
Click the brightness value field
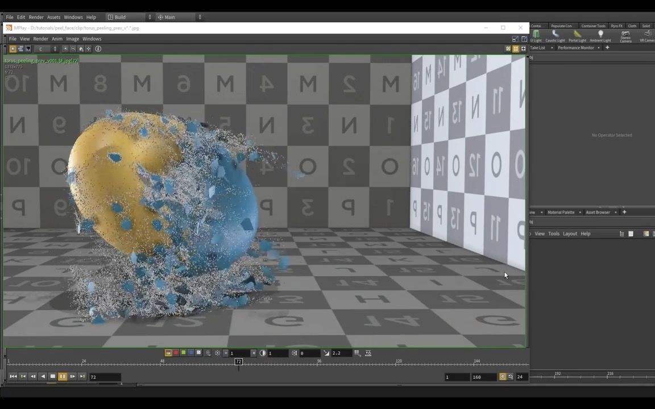(x=240, y=353)
